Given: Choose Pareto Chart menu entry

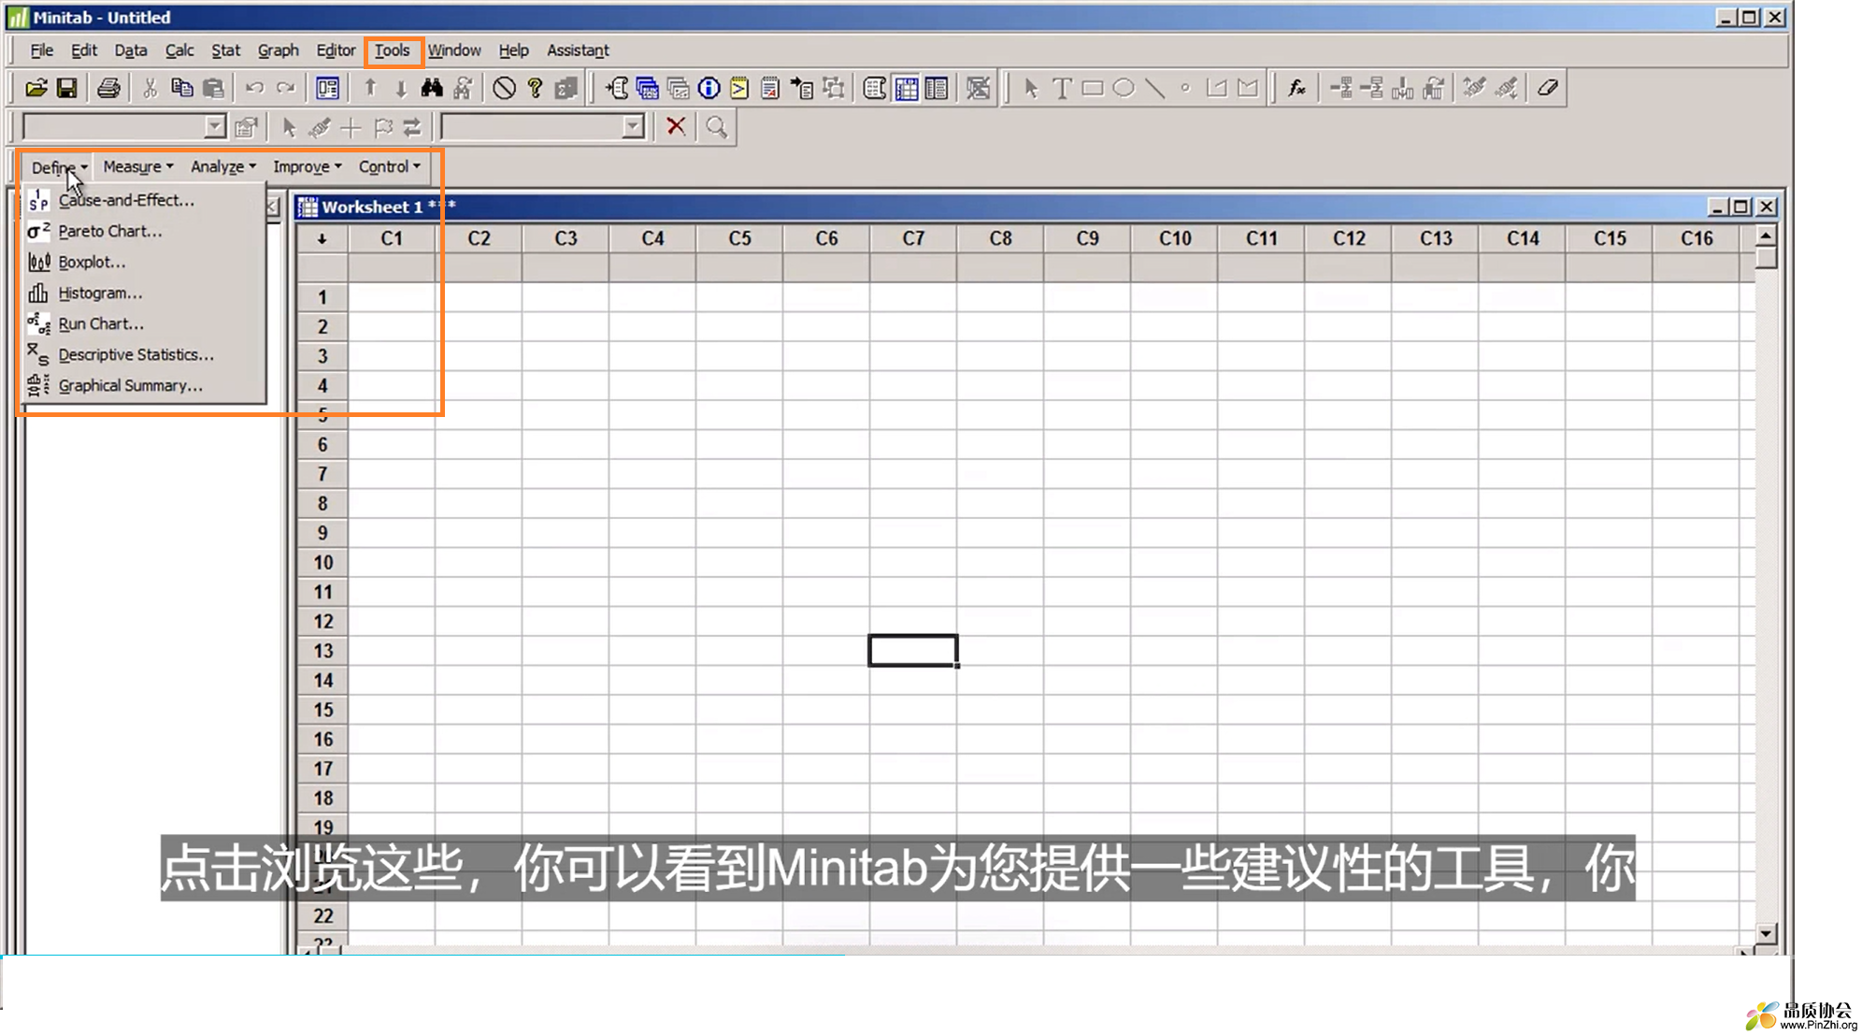Looking at the screenshot, I should click(x=144, y=231).
